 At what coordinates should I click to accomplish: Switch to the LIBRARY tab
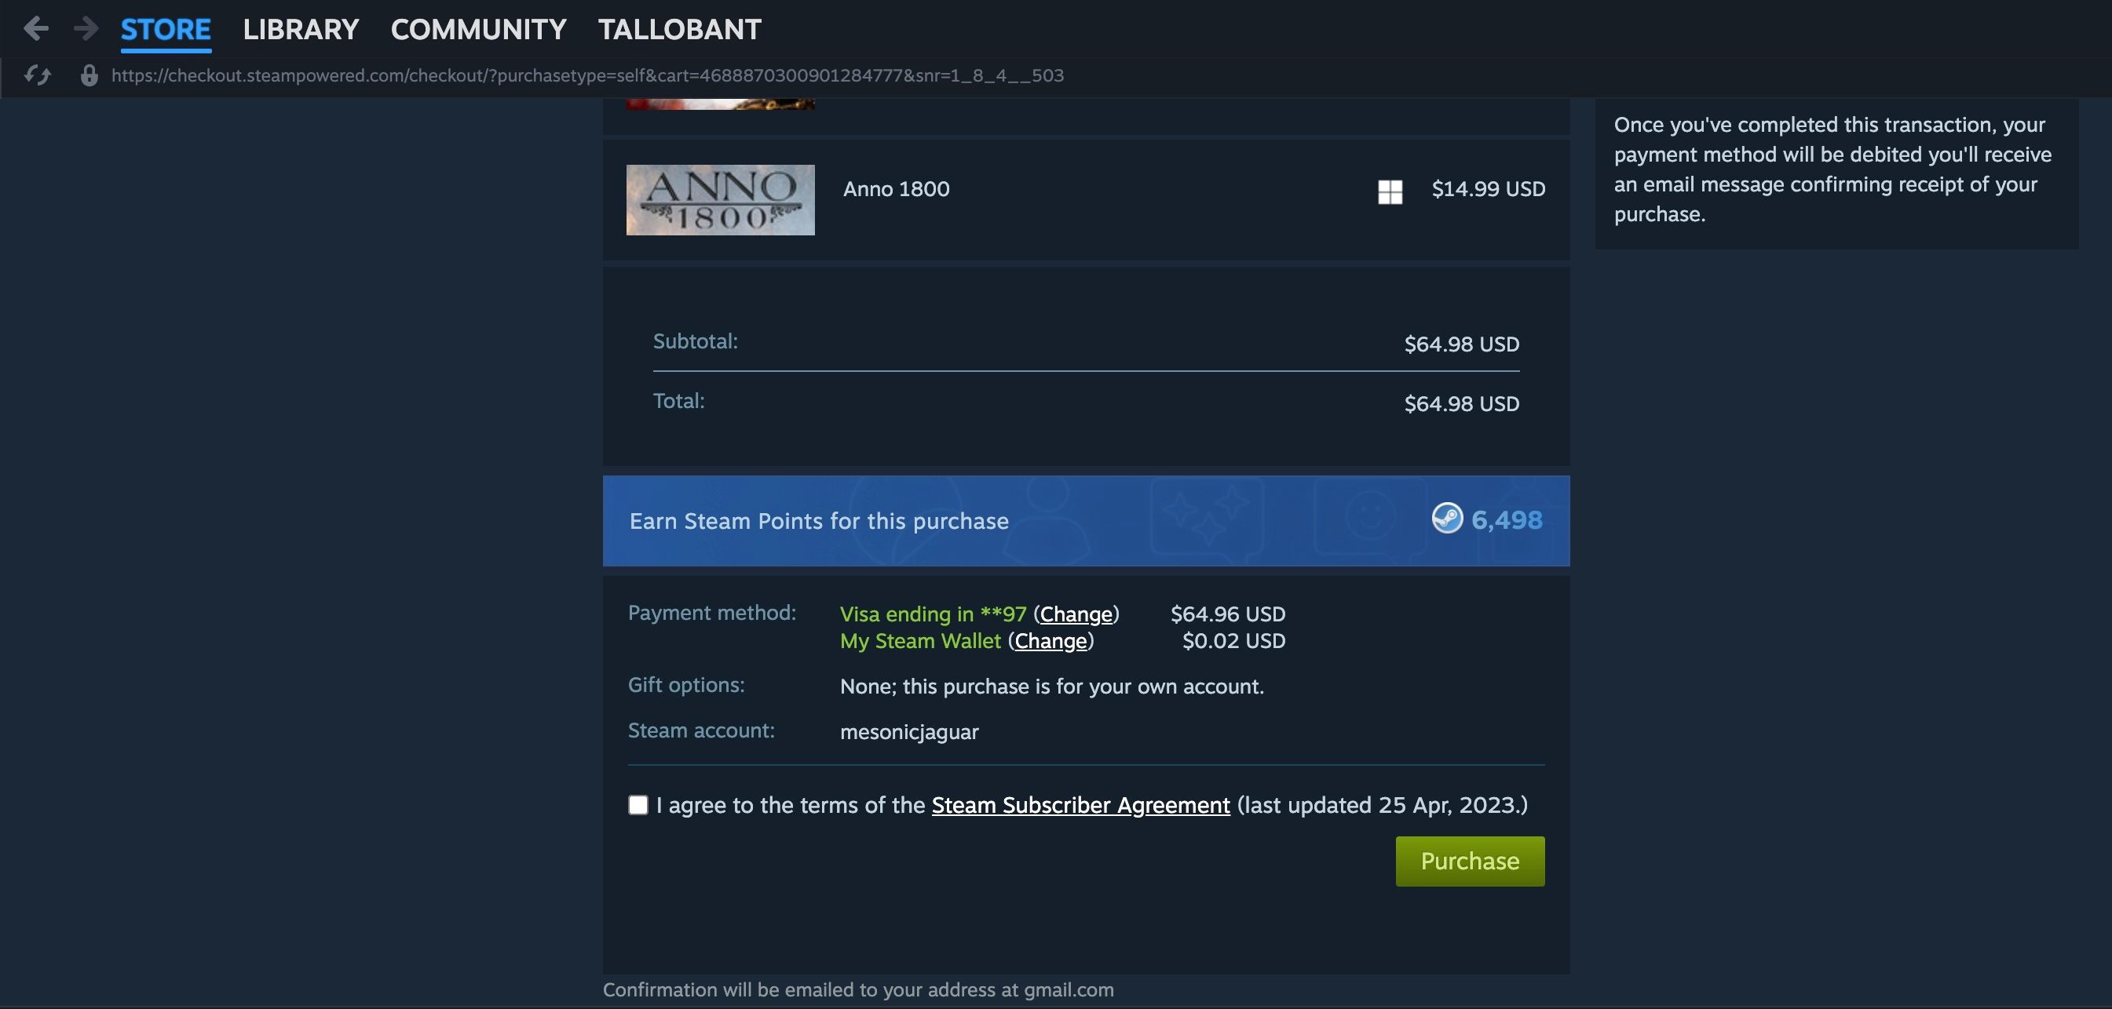click(300, 30)
